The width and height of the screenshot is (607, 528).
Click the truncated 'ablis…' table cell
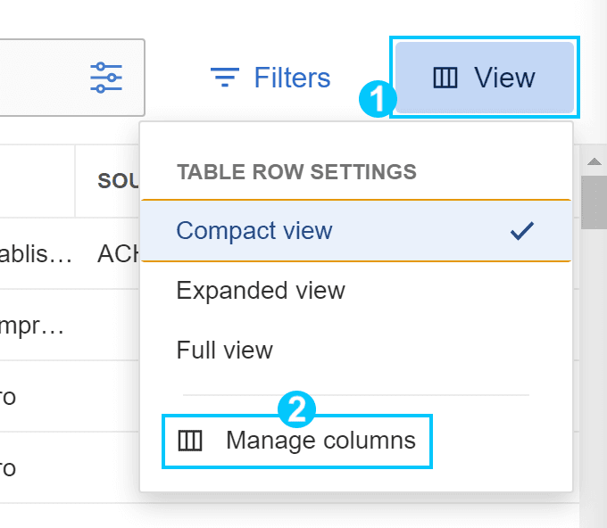36,254
